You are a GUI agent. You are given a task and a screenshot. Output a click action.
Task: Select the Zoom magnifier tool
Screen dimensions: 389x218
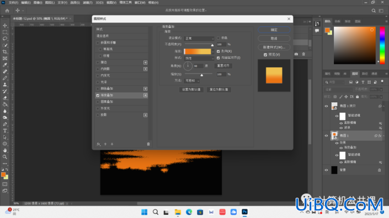[5, 157]
